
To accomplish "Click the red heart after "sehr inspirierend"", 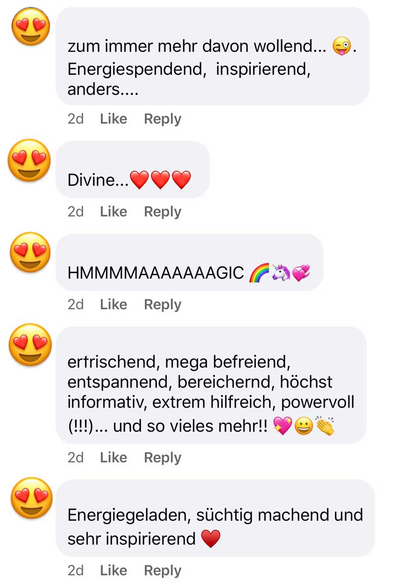I will (x=211, y=539).
